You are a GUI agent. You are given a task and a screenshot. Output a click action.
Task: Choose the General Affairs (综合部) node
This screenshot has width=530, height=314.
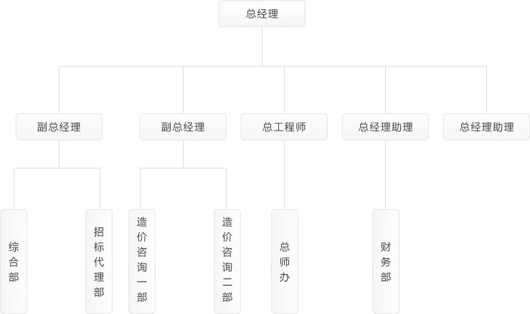click(14, 261)
